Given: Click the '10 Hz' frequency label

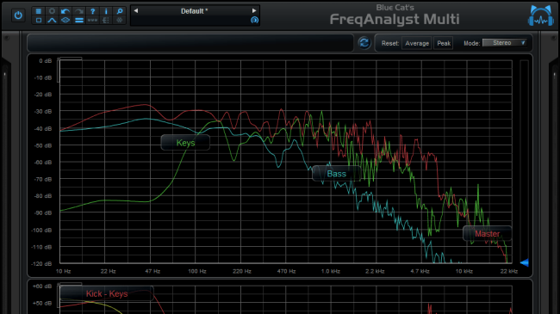Looking at the screenshot, I should tap(63, 271).
